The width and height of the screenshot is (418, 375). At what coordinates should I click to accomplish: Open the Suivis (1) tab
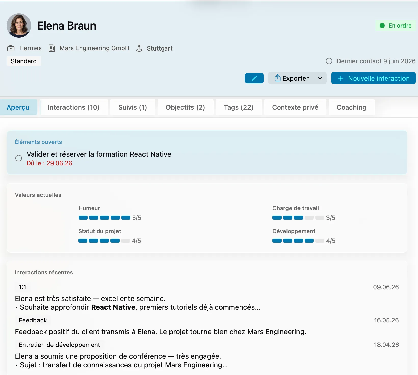[x=133, y=107]
